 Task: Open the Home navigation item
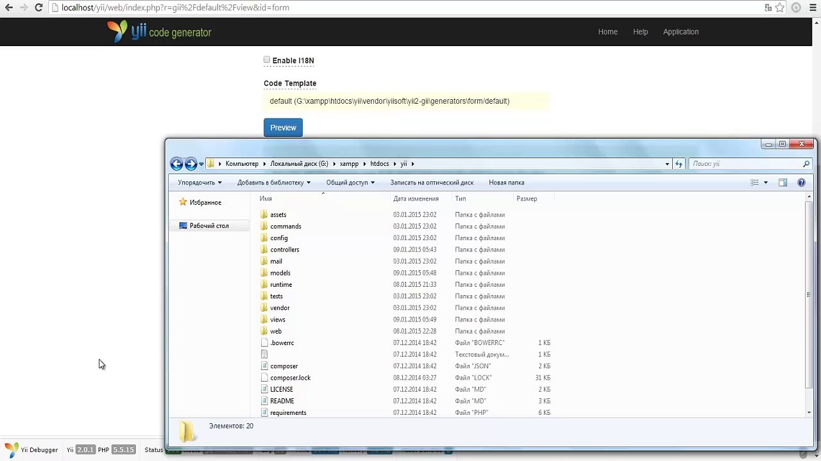click(607, 32)
